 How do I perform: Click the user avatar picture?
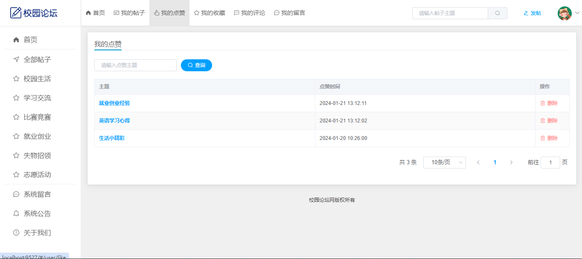coord(565,13)
